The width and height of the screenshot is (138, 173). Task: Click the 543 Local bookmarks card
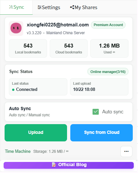tap(28, 48)
